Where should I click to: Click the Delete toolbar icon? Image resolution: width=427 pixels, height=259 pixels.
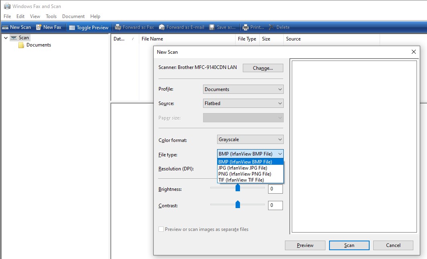click(272, 27)
